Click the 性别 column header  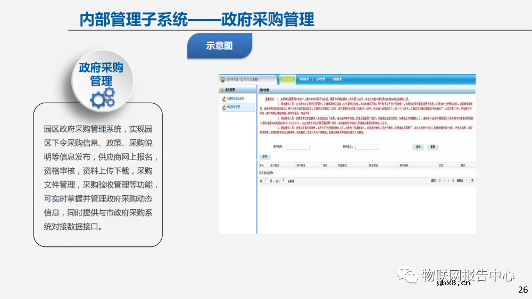click(325, 165)
